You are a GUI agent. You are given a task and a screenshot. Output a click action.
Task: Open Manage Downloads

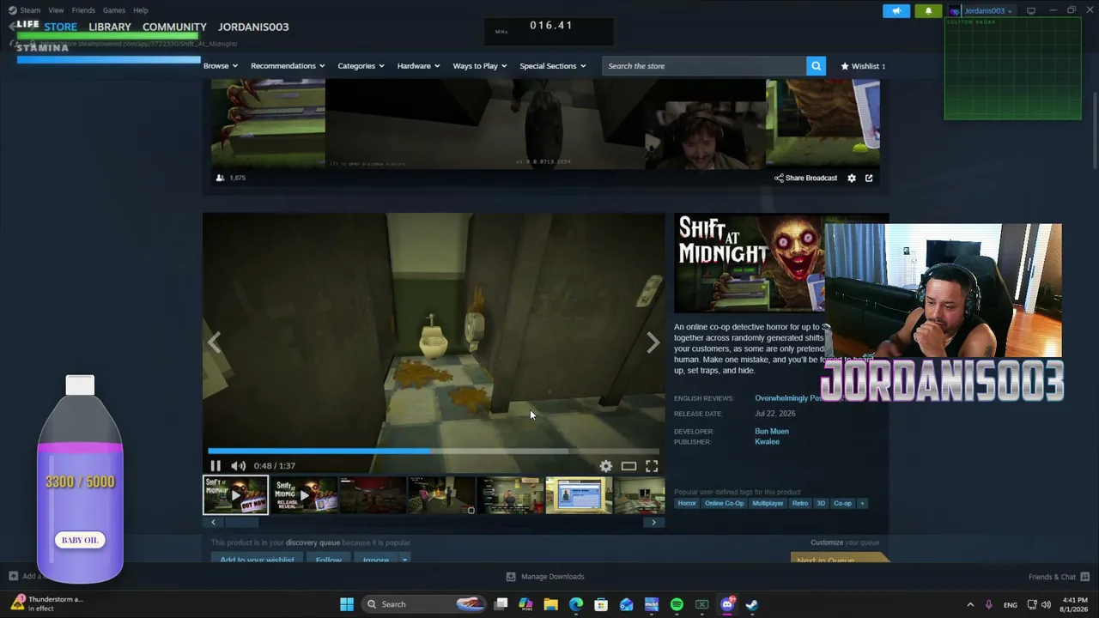[545, 577]
